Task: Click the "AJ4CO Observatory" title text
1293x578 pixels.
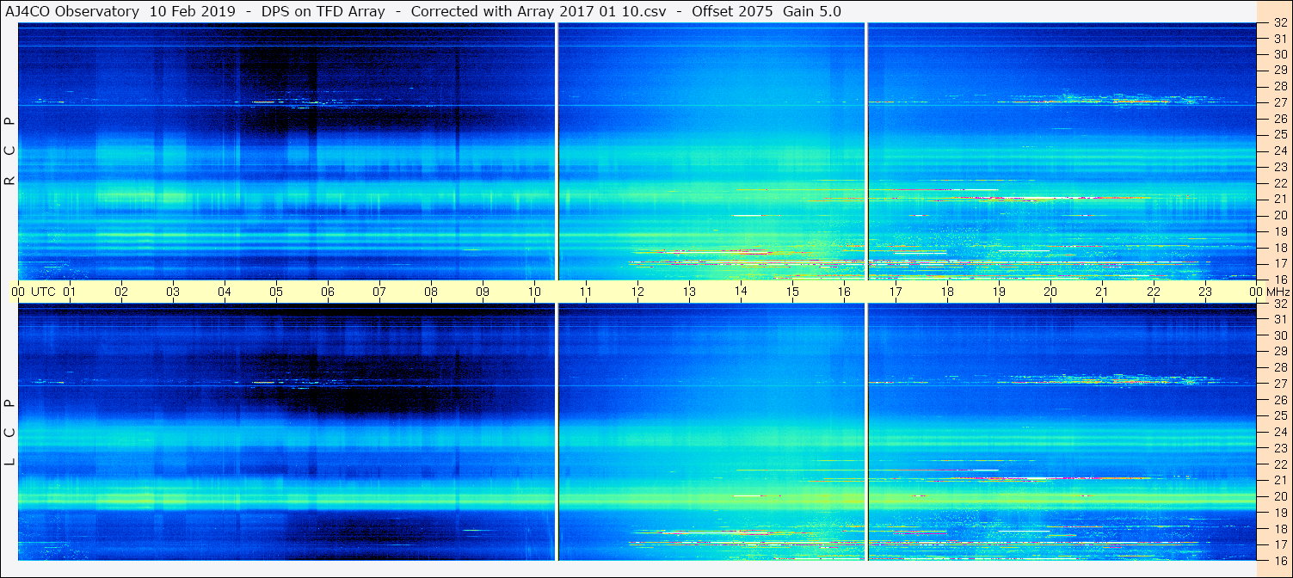Action: click(72, 11)
